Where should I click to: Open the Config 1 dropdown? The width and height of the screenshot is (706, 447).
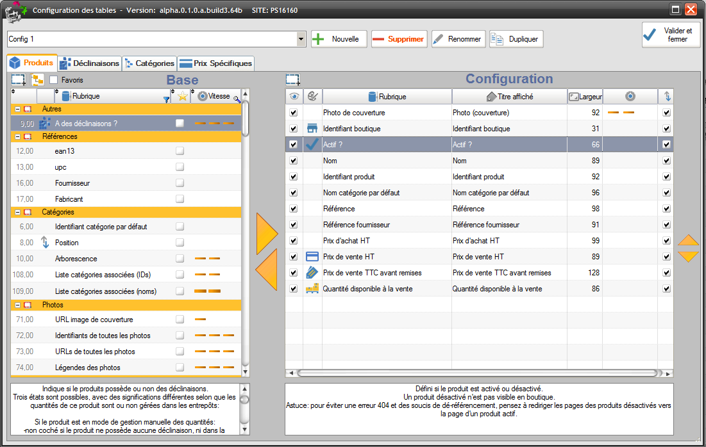301,39
